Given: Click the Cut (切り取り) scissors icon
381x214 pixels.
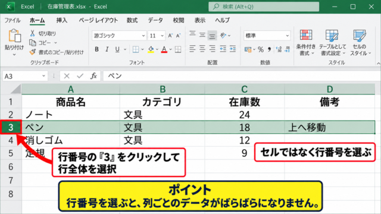Looking at the screenshot, I should pyautogui.click(x=32, y=33).
